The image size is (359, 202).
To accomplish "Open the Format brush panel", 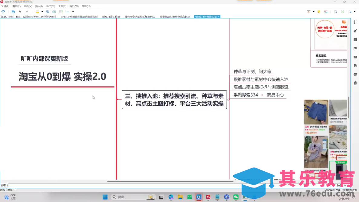I will [x=355, y=31].
